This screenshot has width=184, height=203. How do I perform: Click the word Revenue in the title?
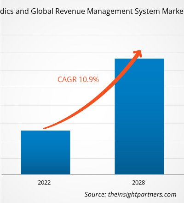[70, 11]
